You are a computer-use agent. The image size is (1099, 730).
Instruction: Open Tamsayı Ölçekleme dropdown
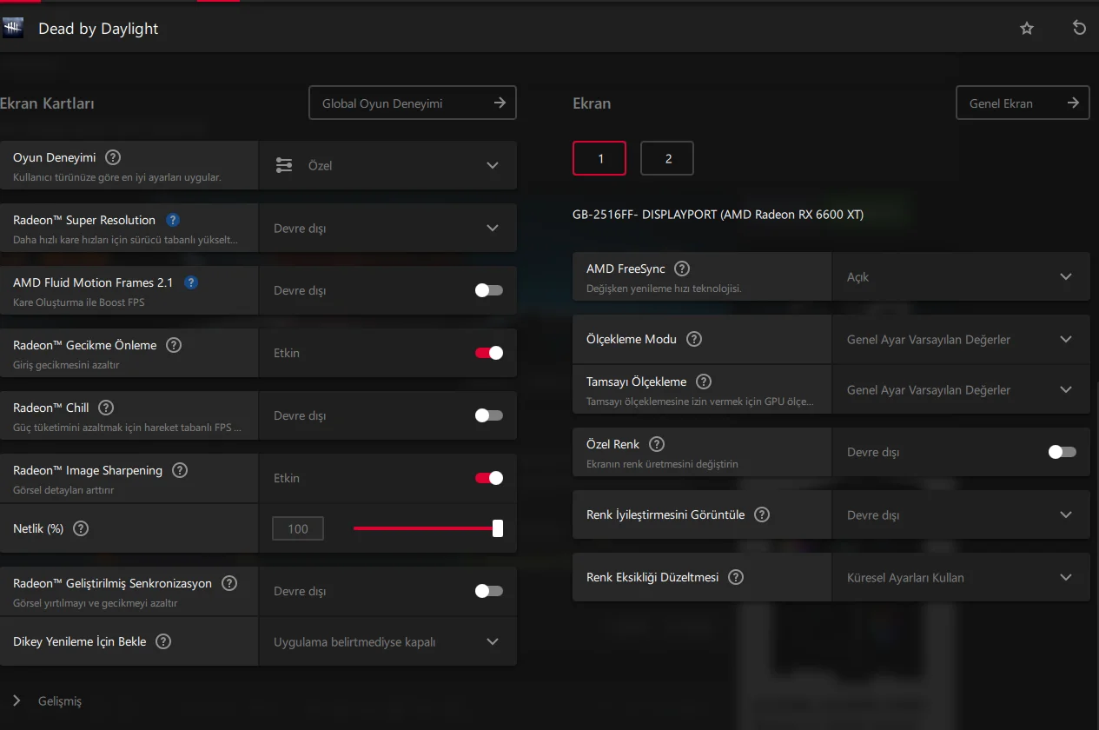pos(961,389)
